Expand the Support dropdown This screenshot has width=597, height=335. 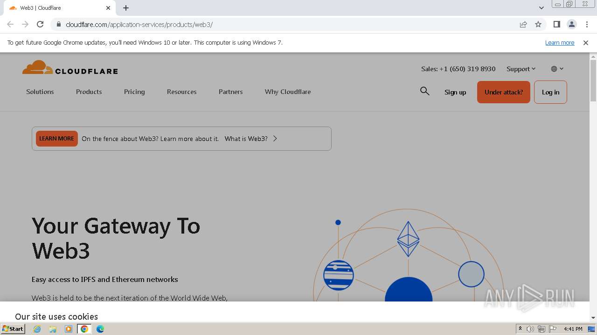521,69
